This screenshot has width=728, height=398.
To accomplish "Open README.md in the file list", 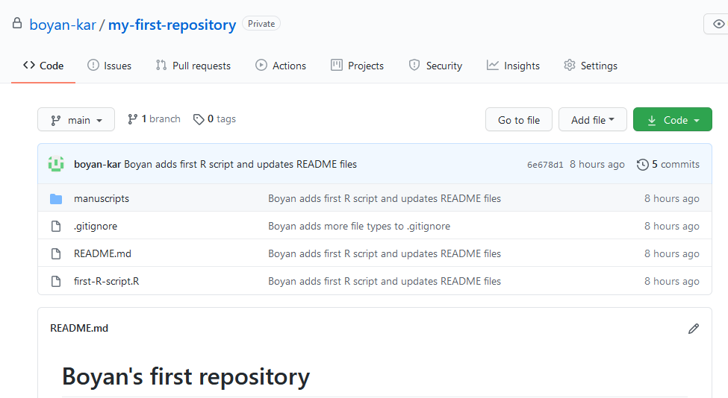I will click(102, 254).
